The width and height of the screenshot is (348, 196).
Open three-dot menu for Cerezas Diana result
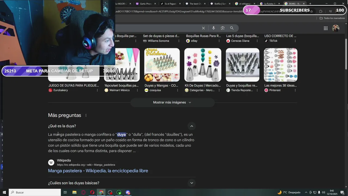[x=257, y=41]
